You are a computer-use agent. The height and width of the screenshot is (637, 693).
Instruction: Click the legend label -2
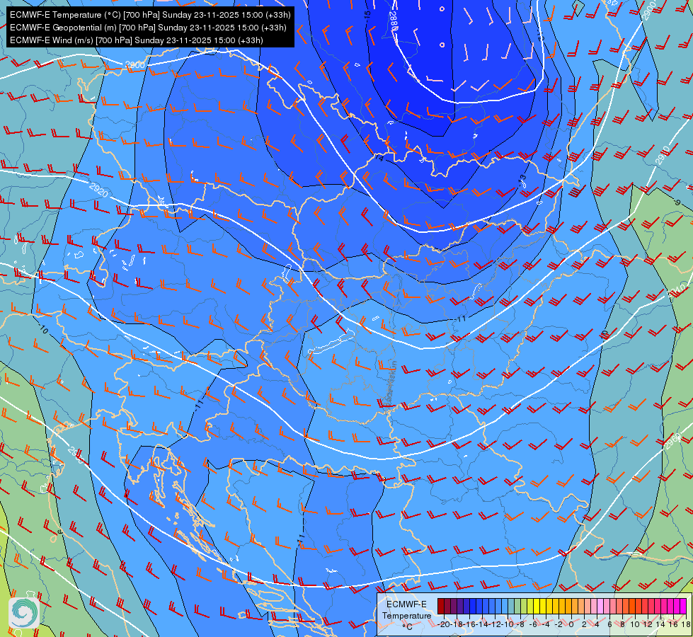tap(559, 624)
